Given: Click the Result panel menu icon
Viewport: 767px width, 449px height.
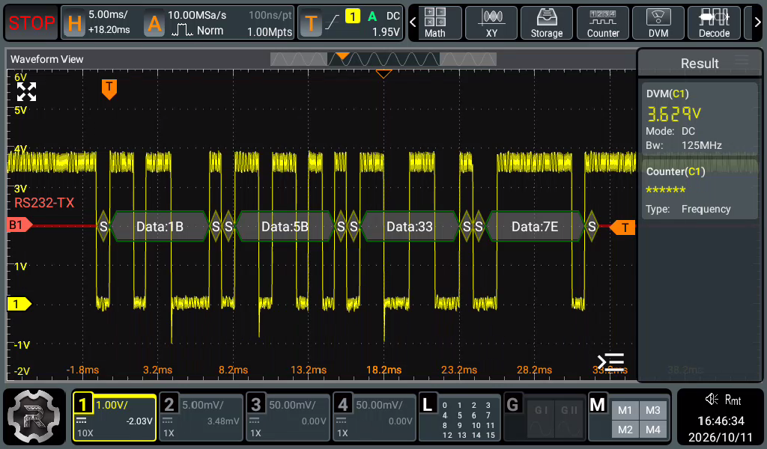Looking at the screenshot, I should (742, 61).
